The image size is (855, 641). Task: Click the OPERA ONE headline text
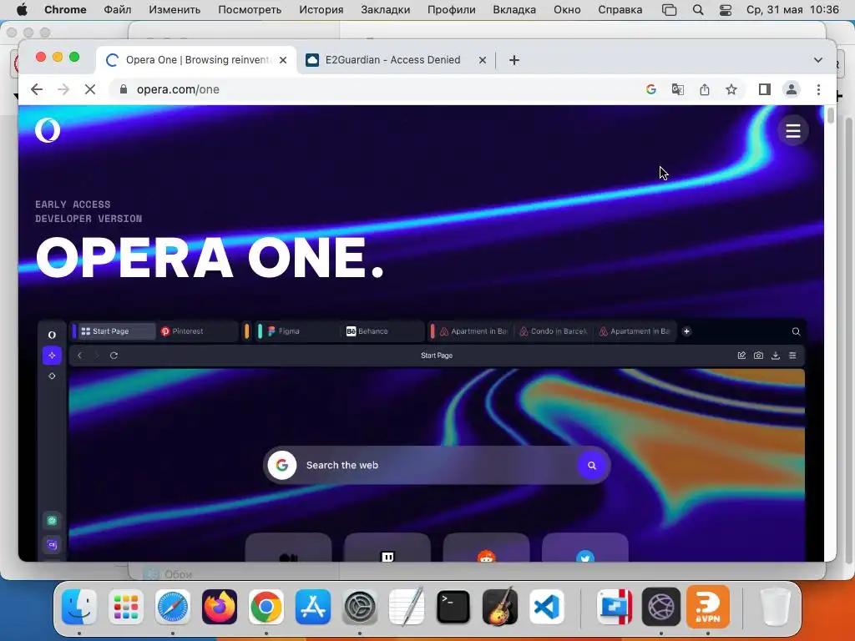click(x=210, y=258)
